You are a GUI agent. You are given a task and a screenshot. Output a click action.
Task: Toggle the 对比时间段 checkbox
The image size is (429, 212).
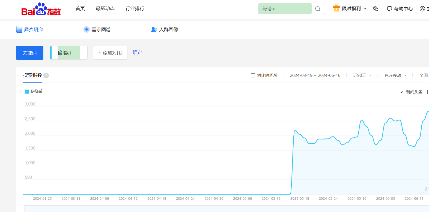[253, 75]
